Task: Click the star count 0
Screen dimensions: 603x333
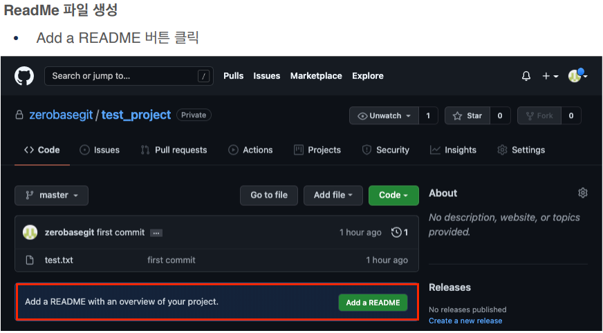Action: 500,115
